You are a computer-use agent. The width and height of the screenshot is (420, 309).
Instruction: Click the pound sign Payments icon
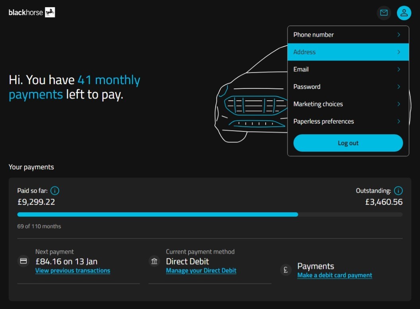pyautogui.click(x=285, y=270)
